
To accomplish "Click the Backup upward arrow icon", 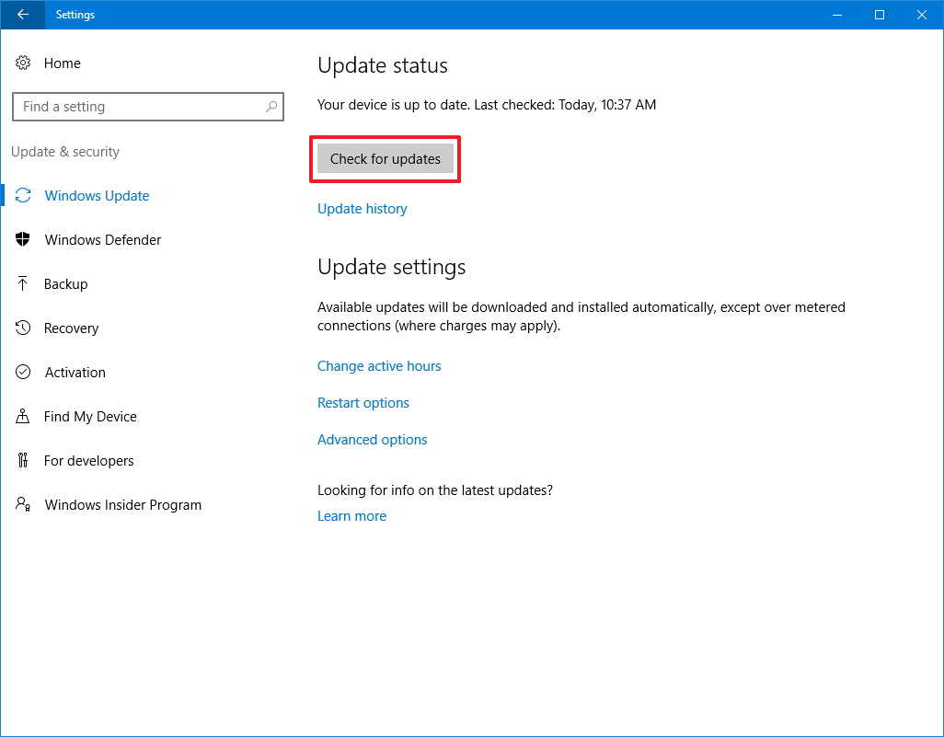I will click(23, 283).
